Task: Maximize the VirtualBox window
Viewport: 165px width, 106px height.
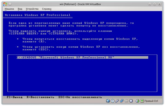Action: [x=155, y=4]
